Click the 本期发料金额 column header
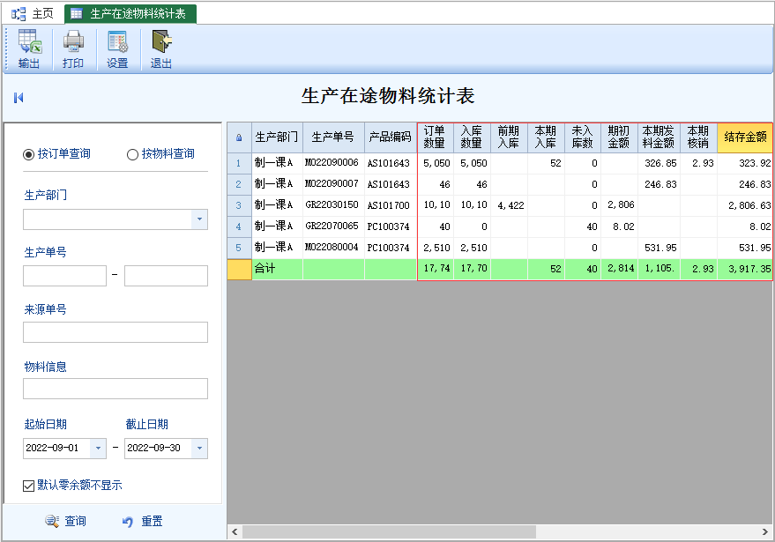Screen dimensions: 775x542 coord(659,137)
